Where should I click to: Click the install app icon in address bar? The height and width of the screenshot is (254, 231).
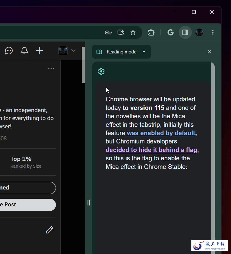point(121,32)
